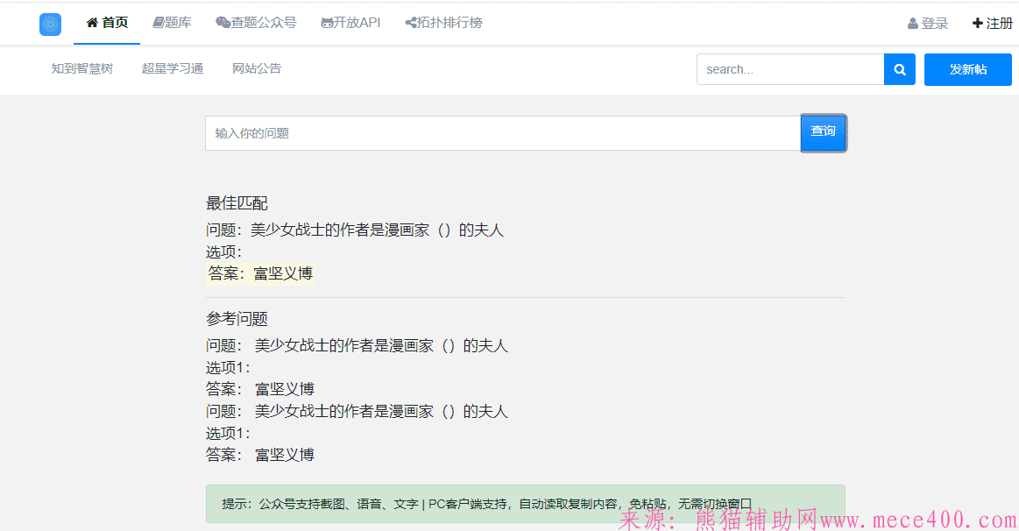Open 查题公众号 via its comment icon
The width and height of the screenshot is (1019, 531).
(x=223, y=23)
